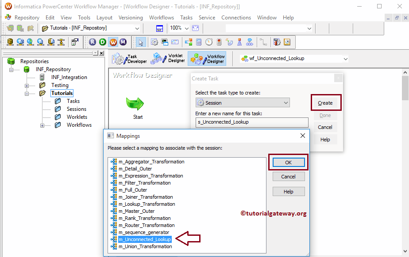
Task: Select m_Full_Outer mapping
Action: tap(133, 190)
